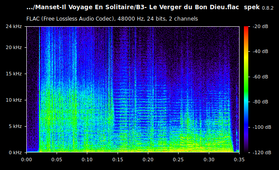This screenshot has height=170, width=279.
Task: Click the 'FLAC (Free Lossless Audio Codec)' info line
Action: (112, 19)
